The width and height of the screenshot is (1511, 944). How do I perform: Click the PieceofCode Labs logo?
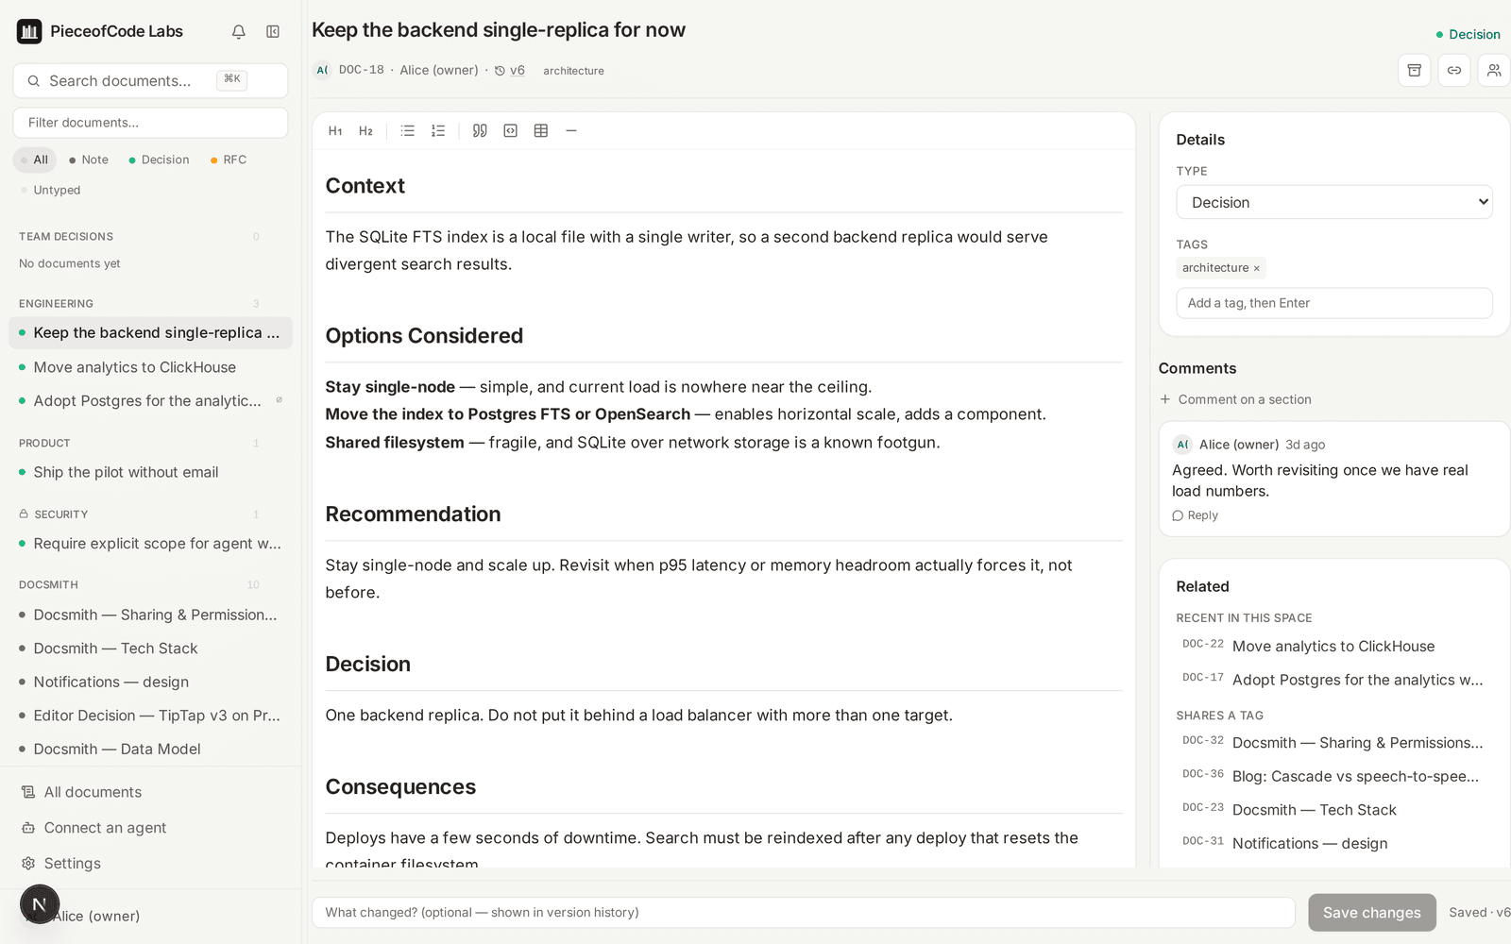[29, 31]
